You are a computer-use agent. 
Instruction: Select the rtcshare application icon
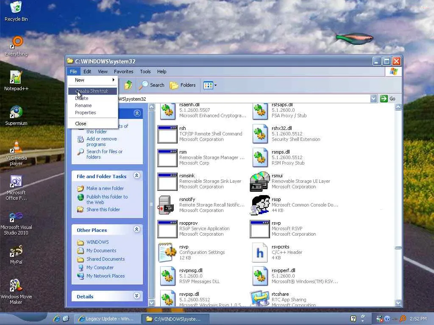pyautogui.click(x=260, y=298)
